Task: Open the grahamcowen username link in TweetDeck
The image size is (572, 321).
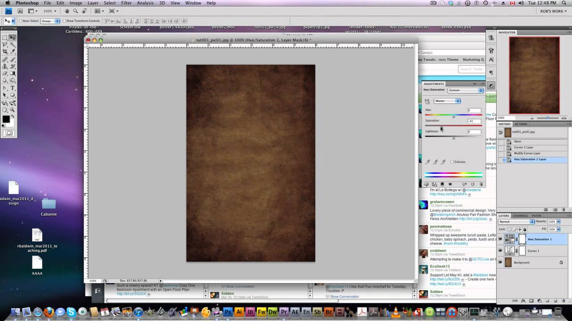Action: click(442, 202)
